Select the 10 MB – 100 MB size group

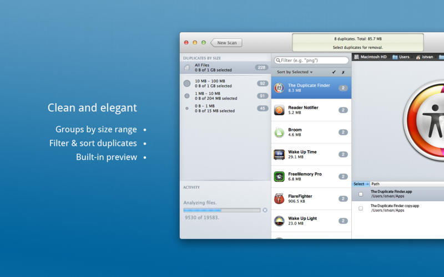(225, 84)
